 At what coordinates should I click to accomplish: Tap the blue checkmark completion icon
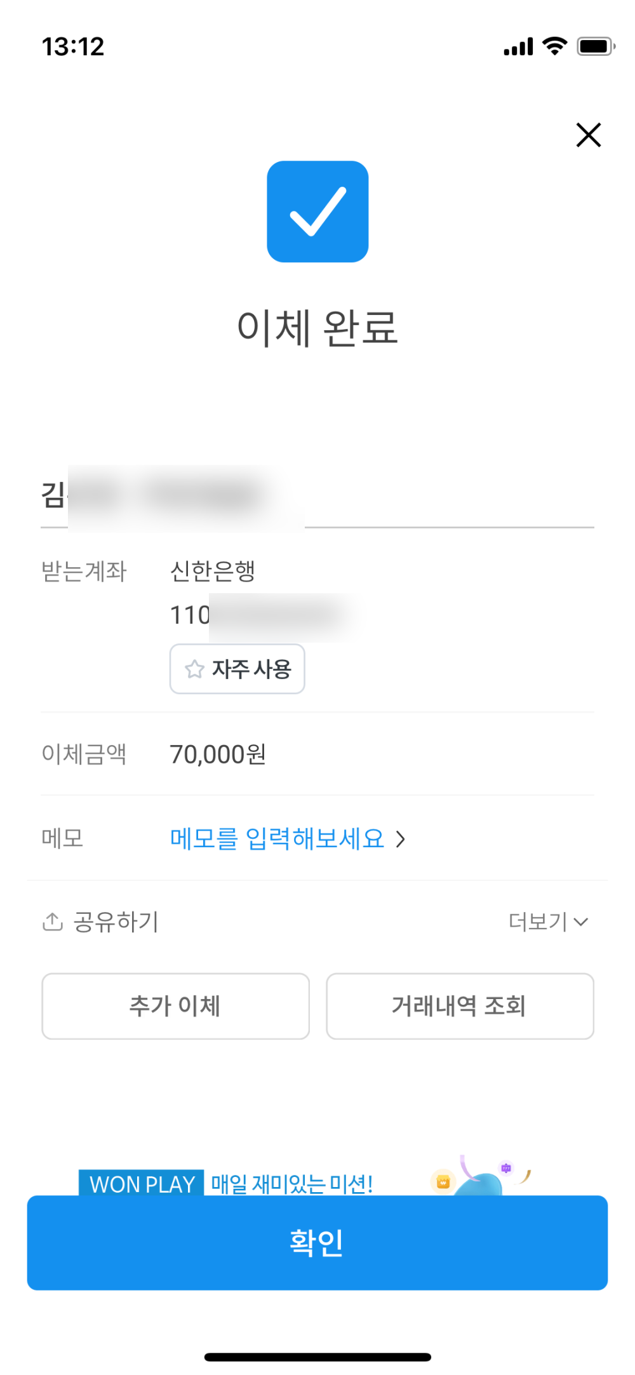click(317, 211)
